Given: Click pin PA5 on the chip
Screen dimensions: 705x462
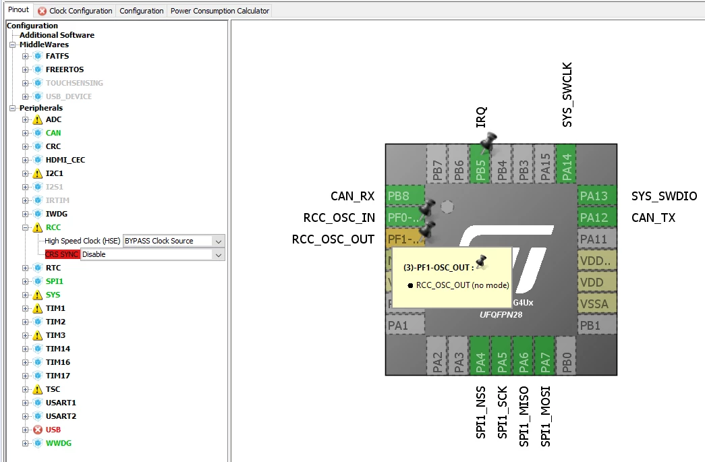Looking at the screenshot, I should [x=501, y=355].
